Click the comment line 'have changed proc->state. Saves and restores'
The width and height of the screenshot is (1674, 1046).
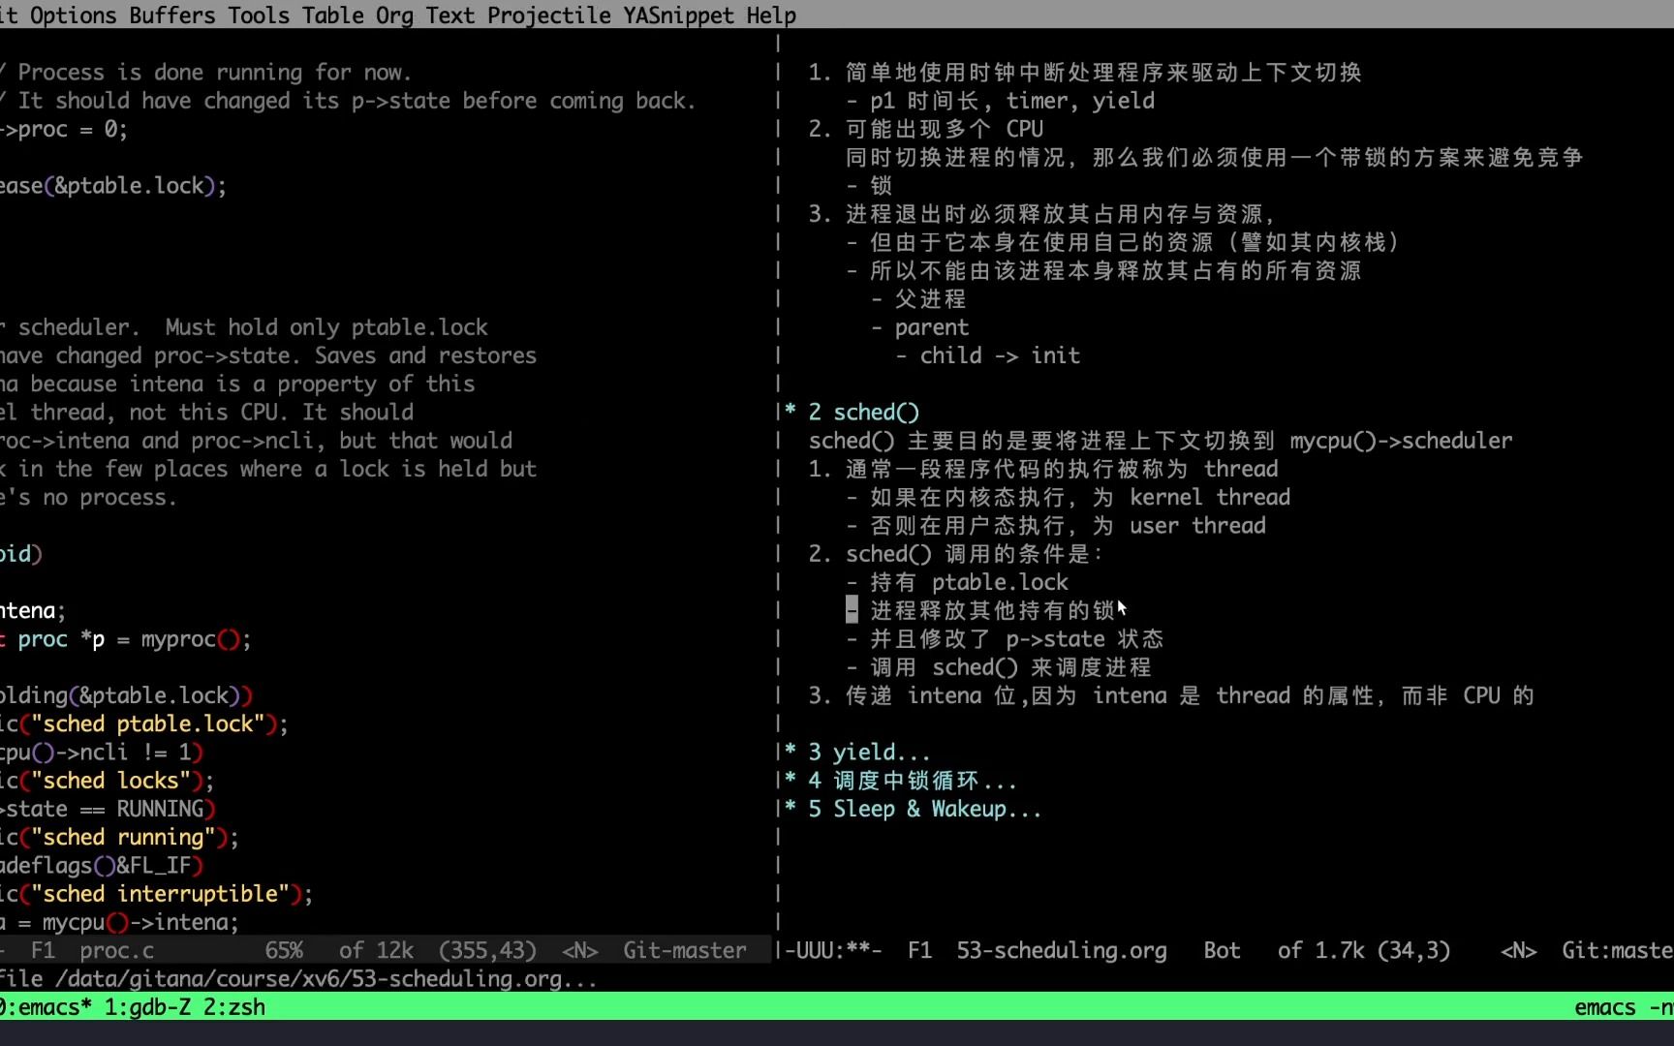pos(268,355)
